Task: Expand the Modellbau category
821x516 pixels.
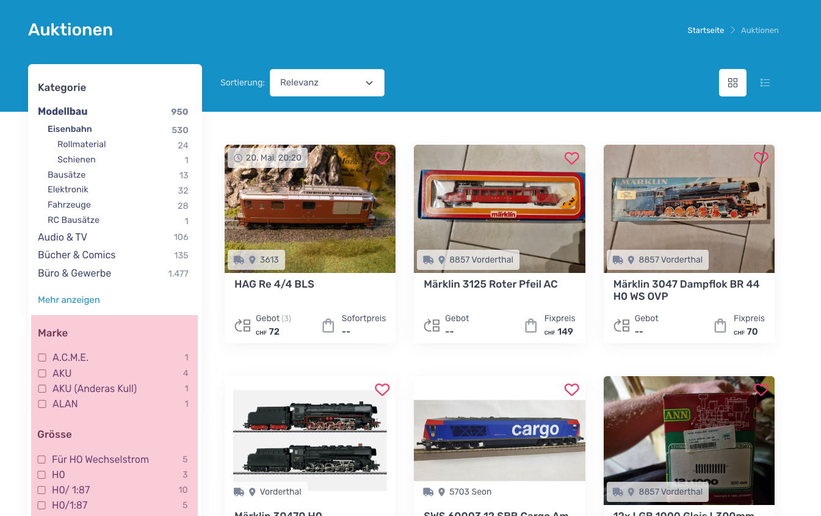Action: click(x=62, y=111)
